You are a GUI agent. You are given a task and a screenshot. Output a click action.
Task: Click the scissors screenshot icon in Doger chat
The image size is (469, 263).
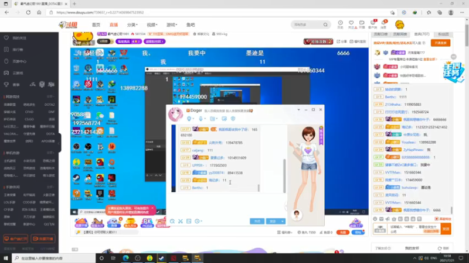pos(181,222)
